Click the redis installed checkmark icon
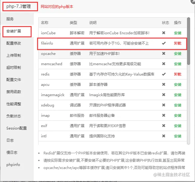The height and width of the screenshot is (182, 195). pyautogui.click(x=164, y=74)
